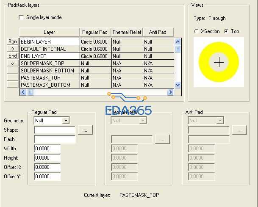The image size is (258, 207).
Task: Click Regular Pad Shape browse button
Action: tap(85, 130)
